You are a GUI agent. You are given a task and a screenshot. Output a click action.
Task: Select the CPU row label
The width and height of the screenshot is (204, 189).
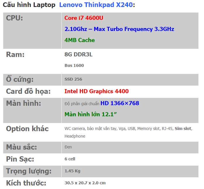coord(14,18)
